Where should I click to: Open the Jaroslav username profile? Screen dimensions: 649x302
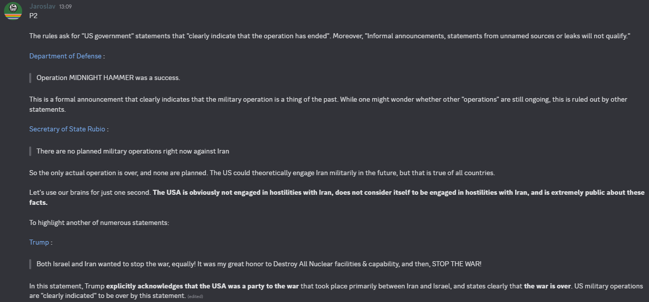(x=42, y=6)
